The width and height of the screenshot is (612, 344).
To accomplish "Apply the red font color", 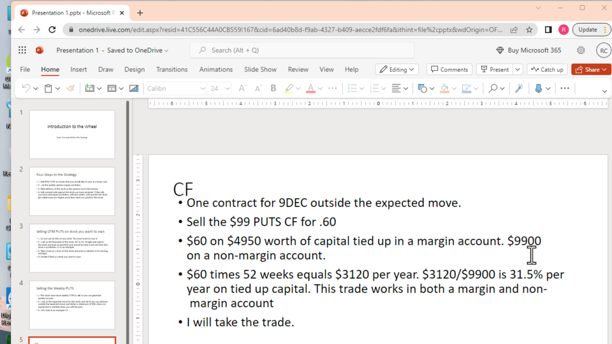I will (310, 89).
